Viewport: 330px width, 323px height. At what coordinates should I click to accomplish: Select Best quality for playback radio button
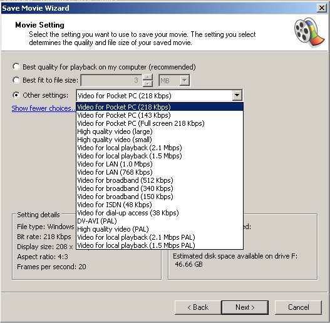(16, 67)
